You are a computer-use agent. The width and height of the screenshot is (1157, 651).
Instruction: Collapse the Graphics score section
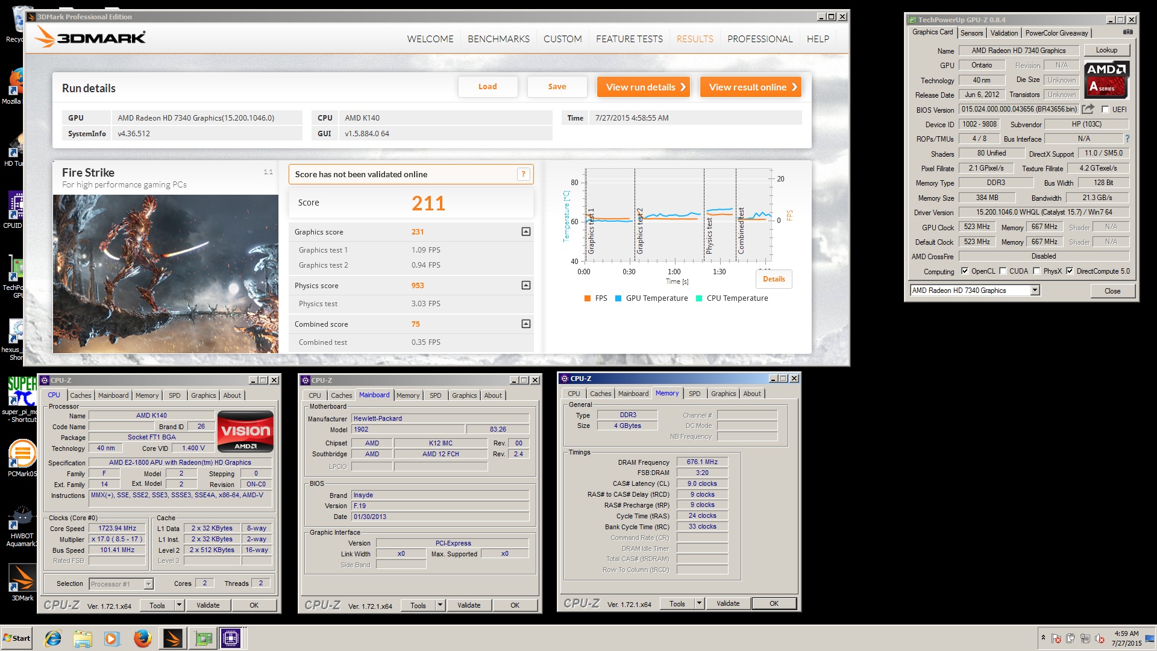(x=526, y=231)
